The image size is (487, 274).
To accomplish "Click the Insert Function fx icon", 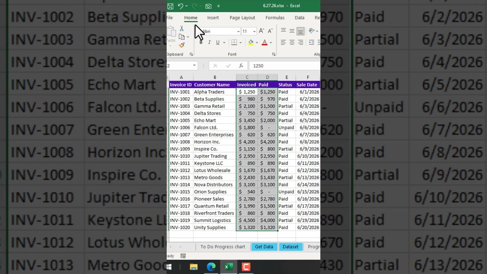I will click(241, 65).
